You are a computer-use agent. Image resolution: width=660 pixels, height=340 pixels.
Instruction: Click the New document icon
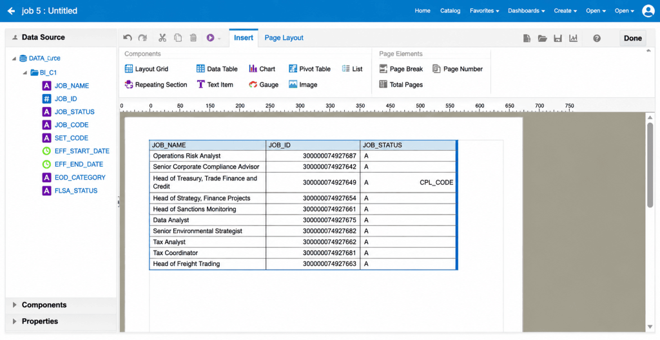pyautogui.click(x=527, y=38)
